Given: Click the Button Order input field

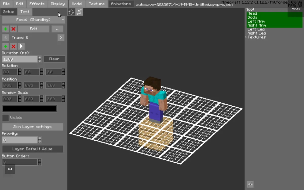Looking at the screenshot, I should (20, 162).
